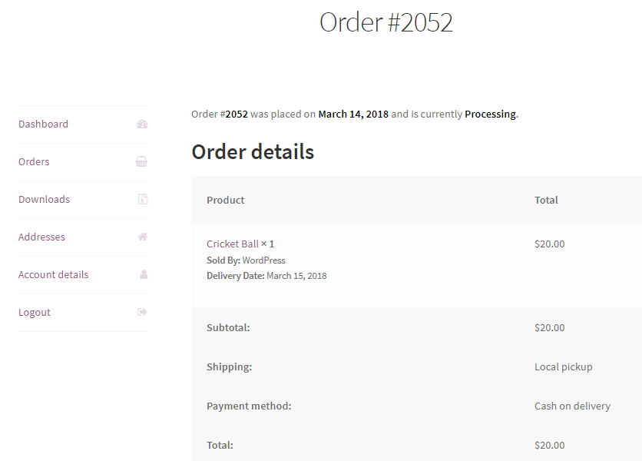Open the Downloads text link
The image size is (642, 461).
click(x=44, y=200)
